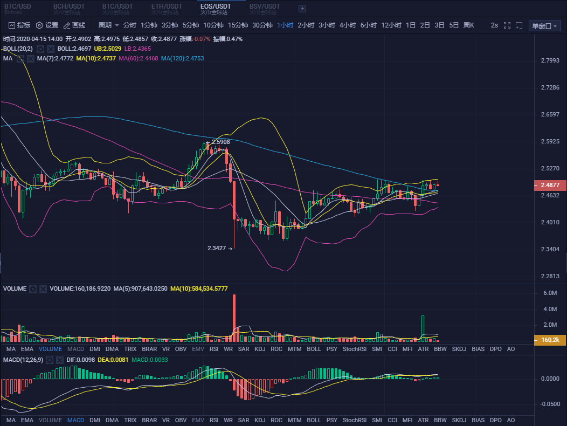Remove the BOLL indicator with X
Screen dimensions: 567x426
(x=51, y=49)
